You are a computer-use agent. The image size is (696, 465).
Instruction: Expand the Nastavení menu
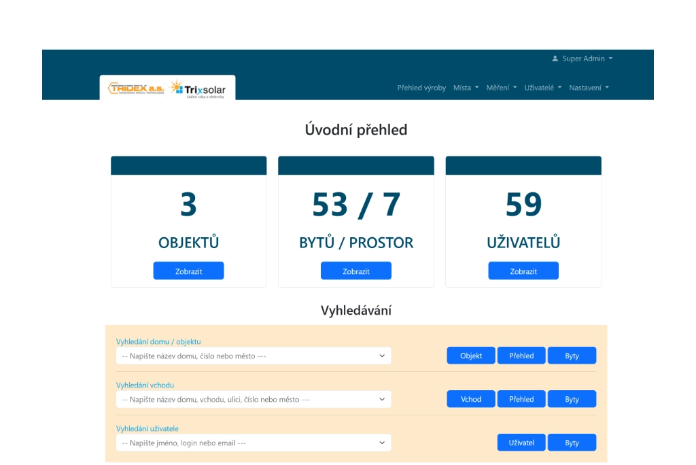click(589, 88)
